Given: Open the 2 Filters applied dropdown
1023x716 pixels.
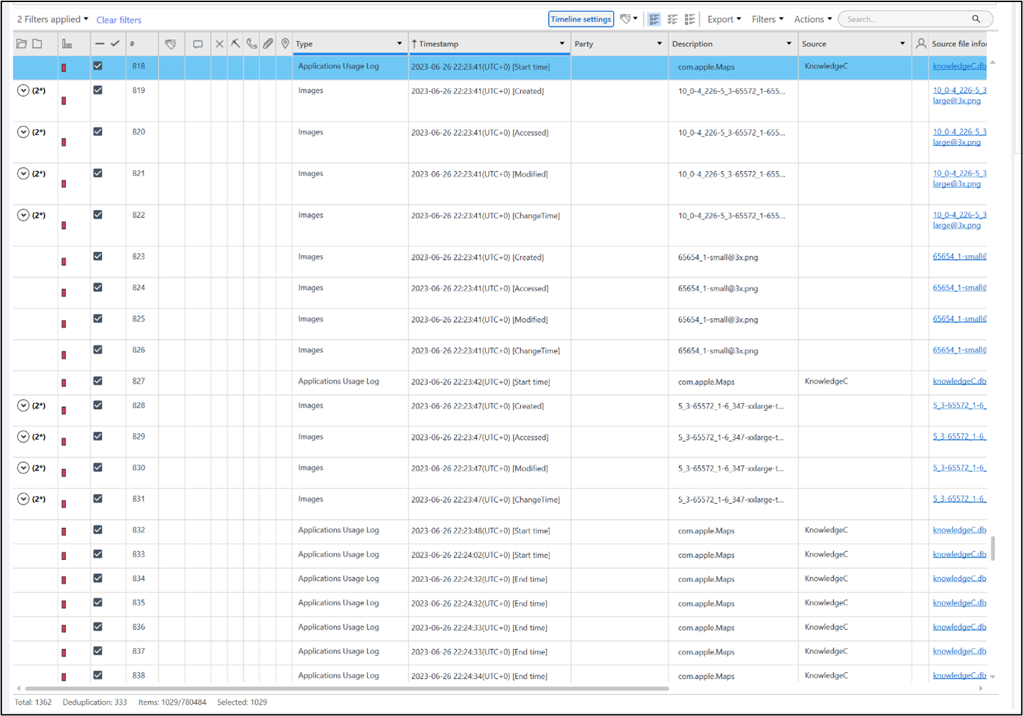Looking at the screenshot, I should pos(53,19).
